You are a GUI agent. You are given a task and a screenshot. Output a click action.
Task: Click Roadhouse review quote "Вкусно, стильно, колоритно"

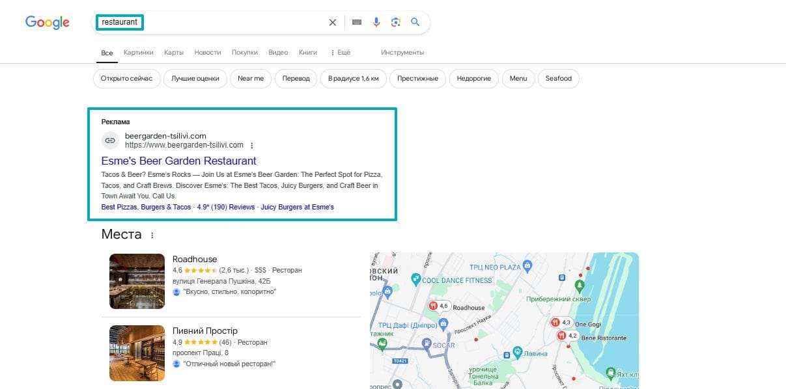click(230, 292)
